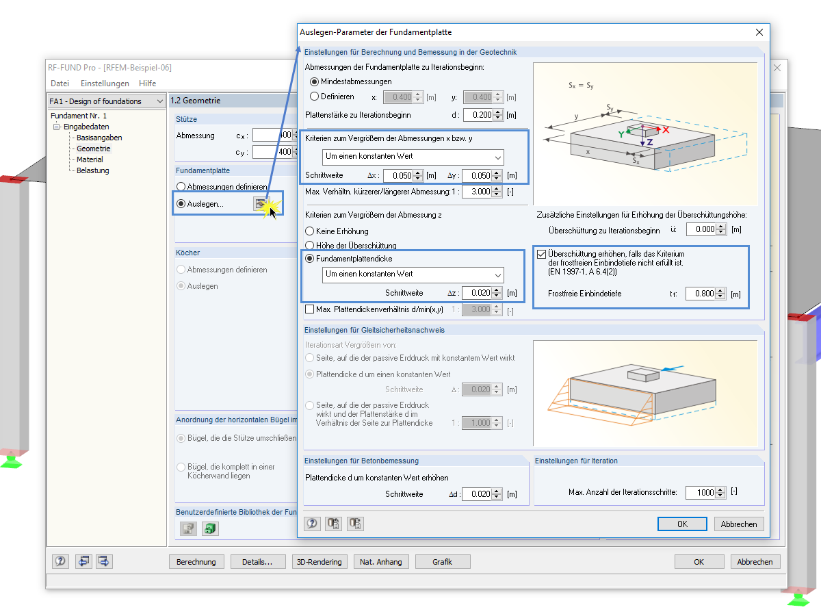
Task: Go to previous table icon
Action: coord(83,561)
